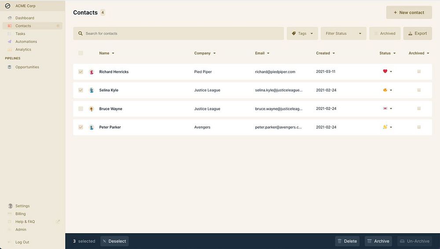
Task: Click the New contact button
Action: point(409,12)
